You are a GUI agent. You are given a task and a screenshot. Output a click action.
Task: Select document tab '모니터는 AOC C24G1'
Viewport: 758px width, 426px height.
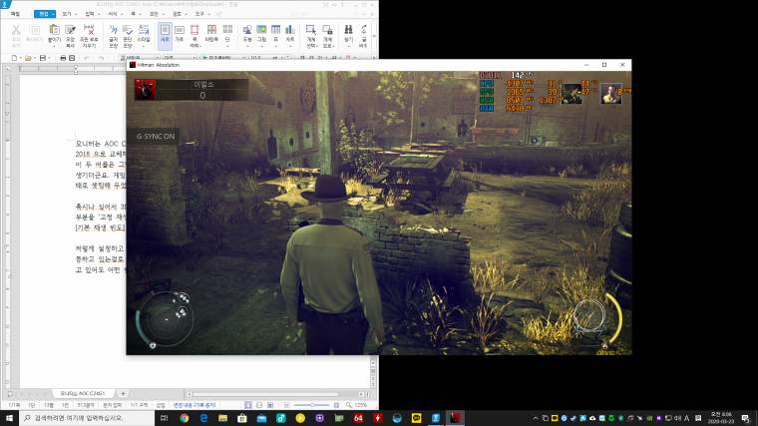[82, 394]
